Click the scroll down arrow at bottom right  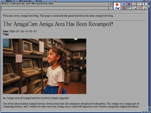click(x=149, y=110)
